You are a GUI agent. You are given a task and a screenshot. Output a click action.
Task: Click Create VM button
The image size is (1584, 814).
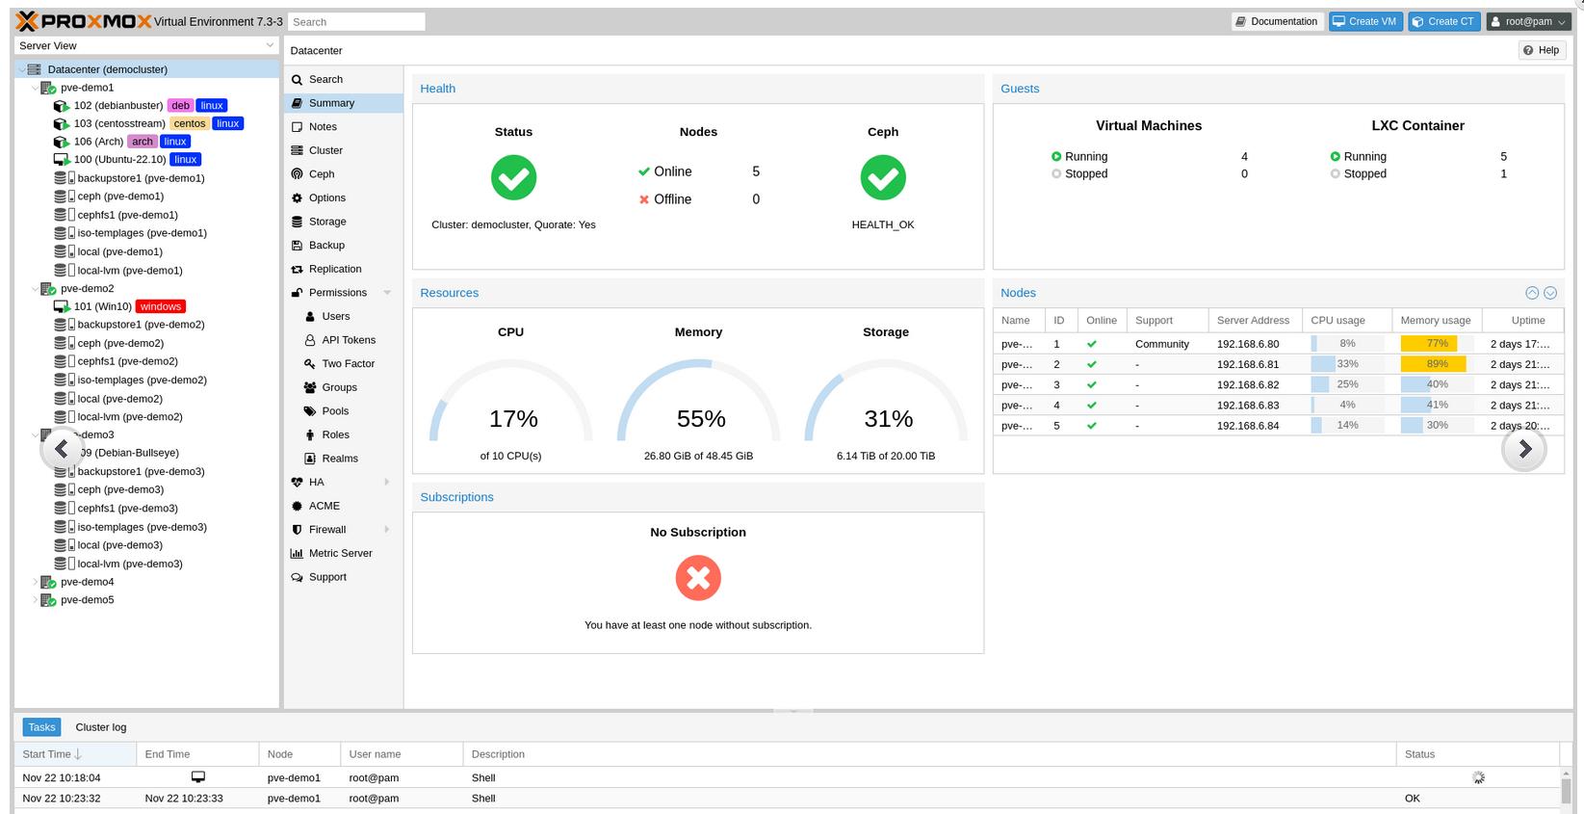pyautogui.click(x=1364, y=21)
